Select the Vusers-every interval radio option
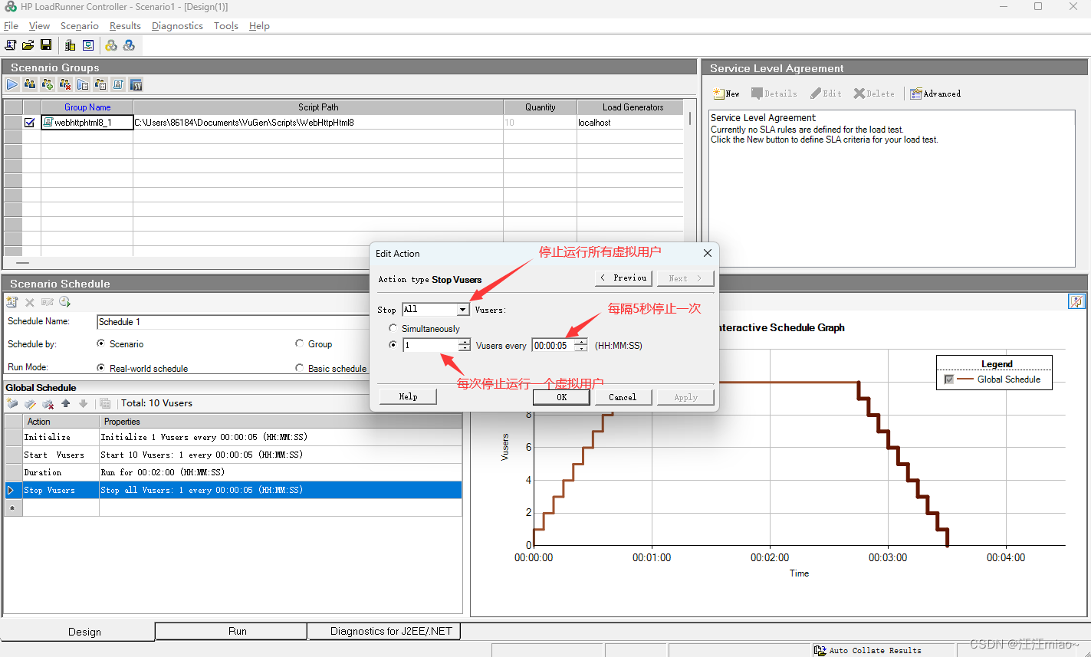1091x657 pixels. 394,345
